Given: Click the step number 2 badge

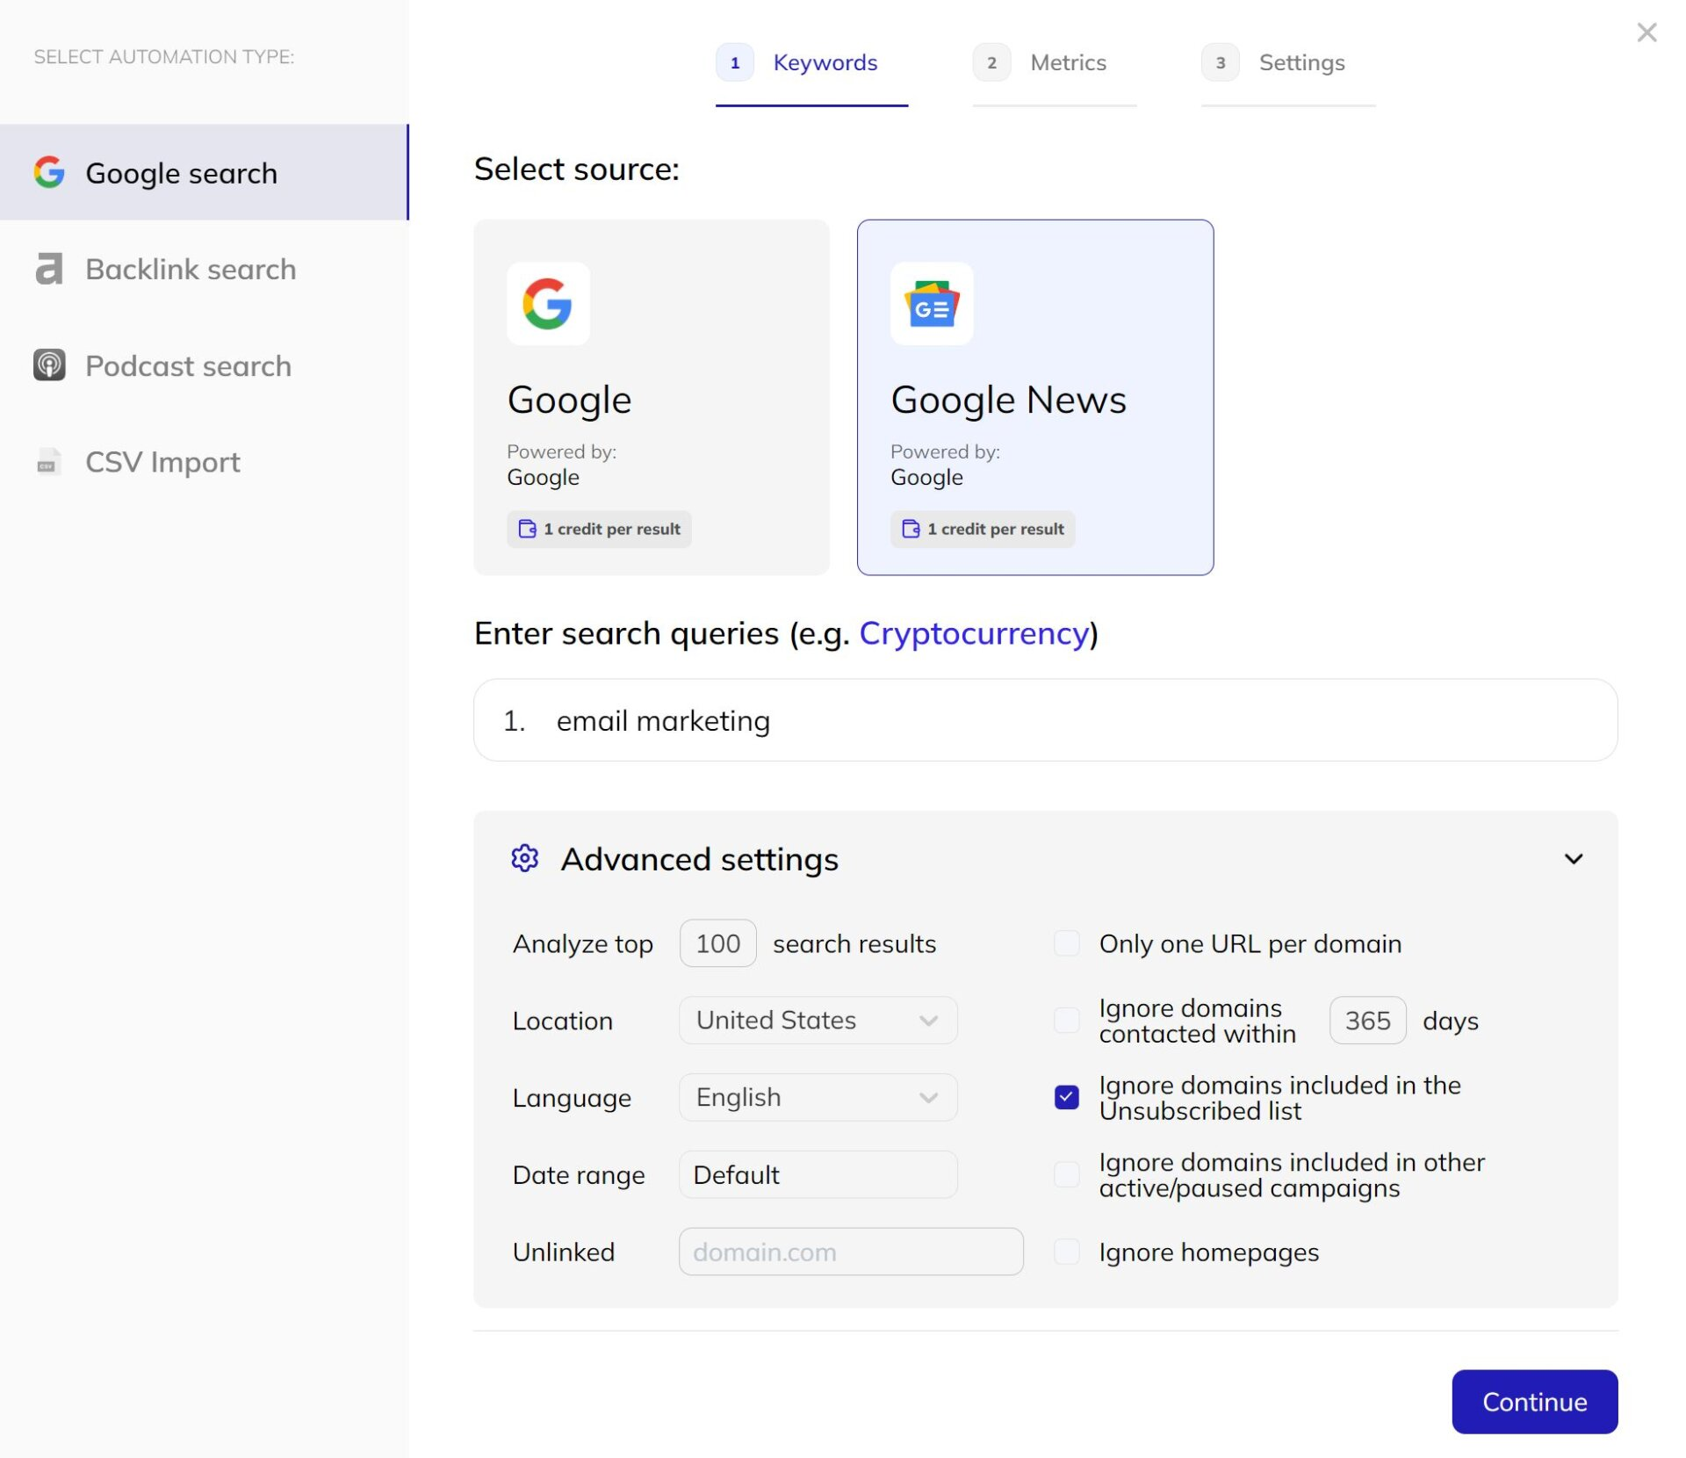Looking at the screenshot, I should click(991, 62).
